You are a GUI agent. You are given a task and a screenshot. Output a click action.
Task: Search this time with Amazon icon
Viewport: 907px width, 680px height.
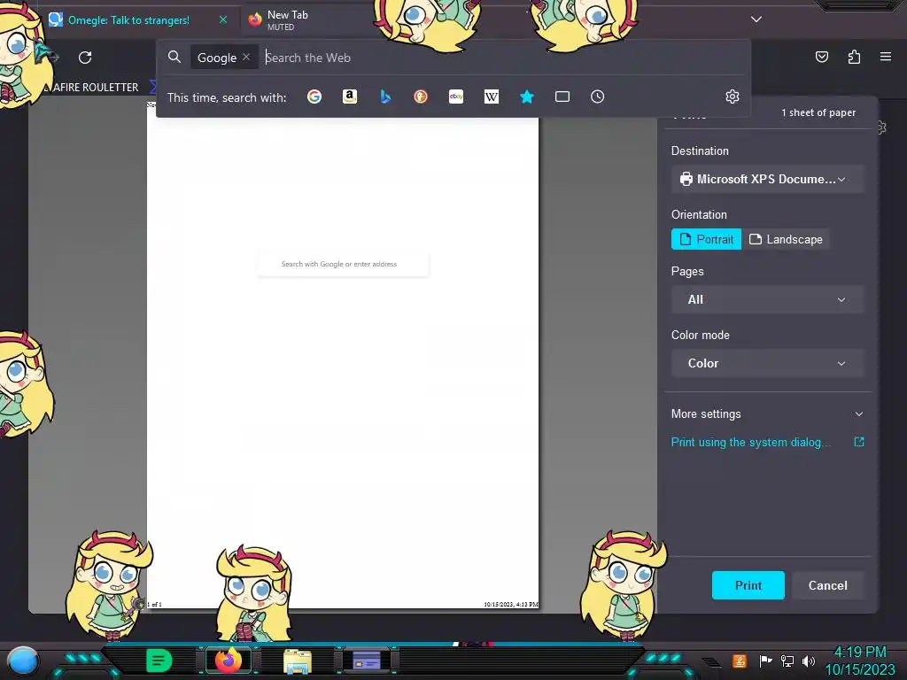(x=349, y=97)
